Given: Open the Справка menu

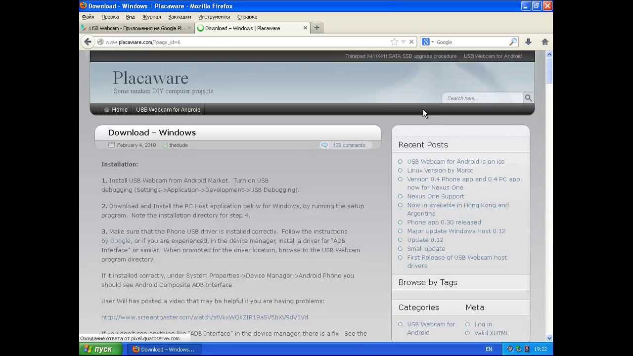Looking at the screenshot, I should [x=247, y=17].
